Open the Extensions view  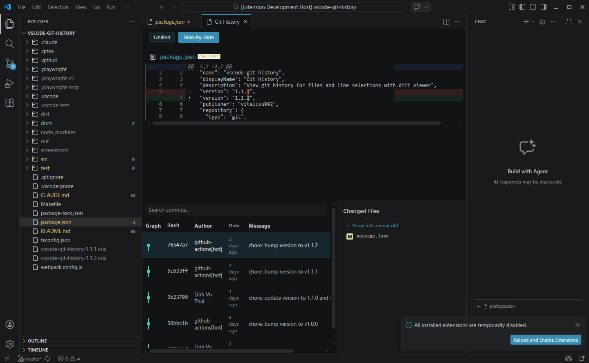coord(10,103)
